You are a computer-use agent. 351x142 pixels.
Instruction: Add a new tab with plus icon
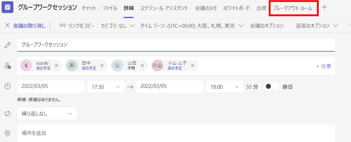click(x=324, y=7)
